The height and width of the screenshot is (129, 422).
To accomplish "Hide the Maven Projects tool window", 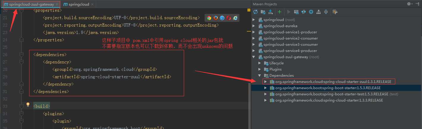I will 417,4.
